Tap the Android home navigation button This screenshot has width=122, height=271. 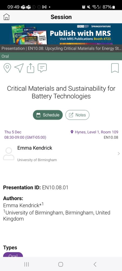pyautogui.click(x=61, y=264)
